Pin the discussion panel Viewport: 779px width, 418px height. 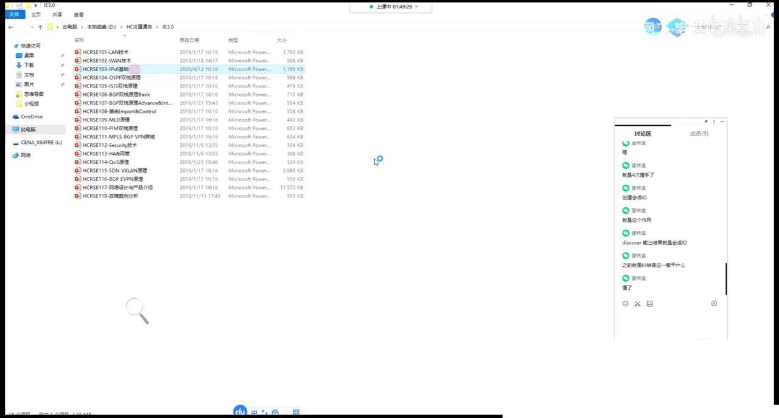point(706,122)
